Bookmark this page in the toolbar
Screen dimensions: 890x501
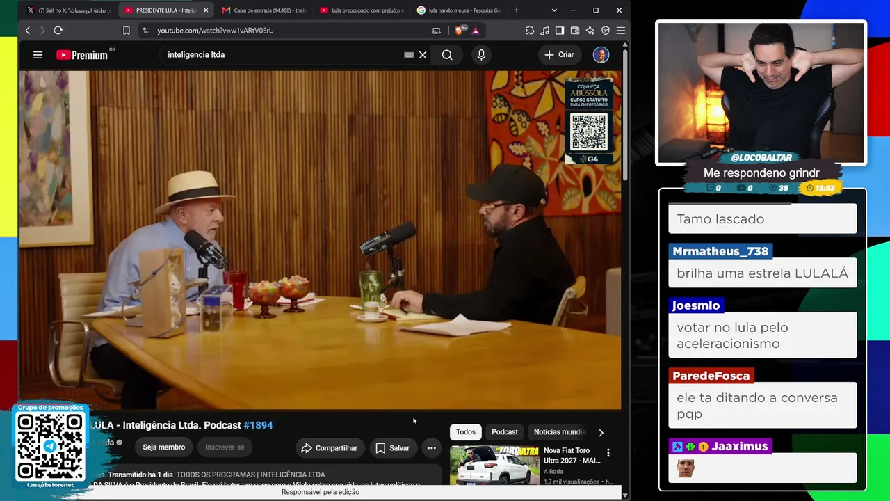[x=126, y=31]
